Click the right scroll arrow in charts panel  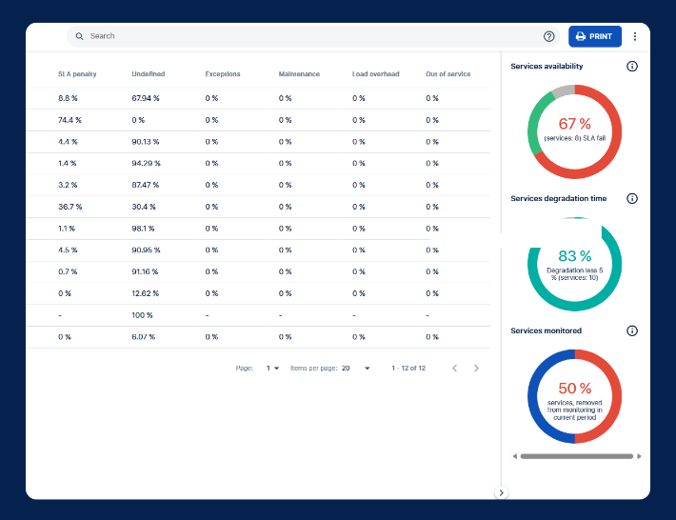tap(639, 456)
